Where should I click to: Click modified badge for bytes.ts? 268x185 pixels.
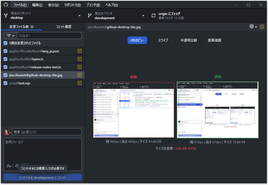click(x=80, y=59)
